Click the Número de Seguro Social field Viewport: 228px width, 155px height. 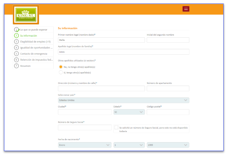click(x=85, y=128)
